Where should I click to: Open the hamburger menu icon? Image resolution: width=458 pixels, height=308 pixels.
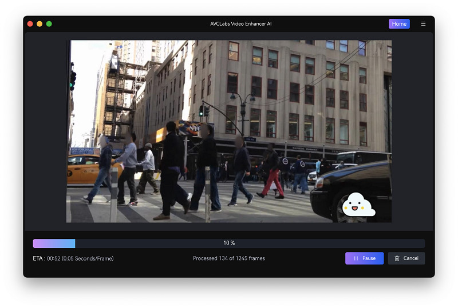(423, 24)
